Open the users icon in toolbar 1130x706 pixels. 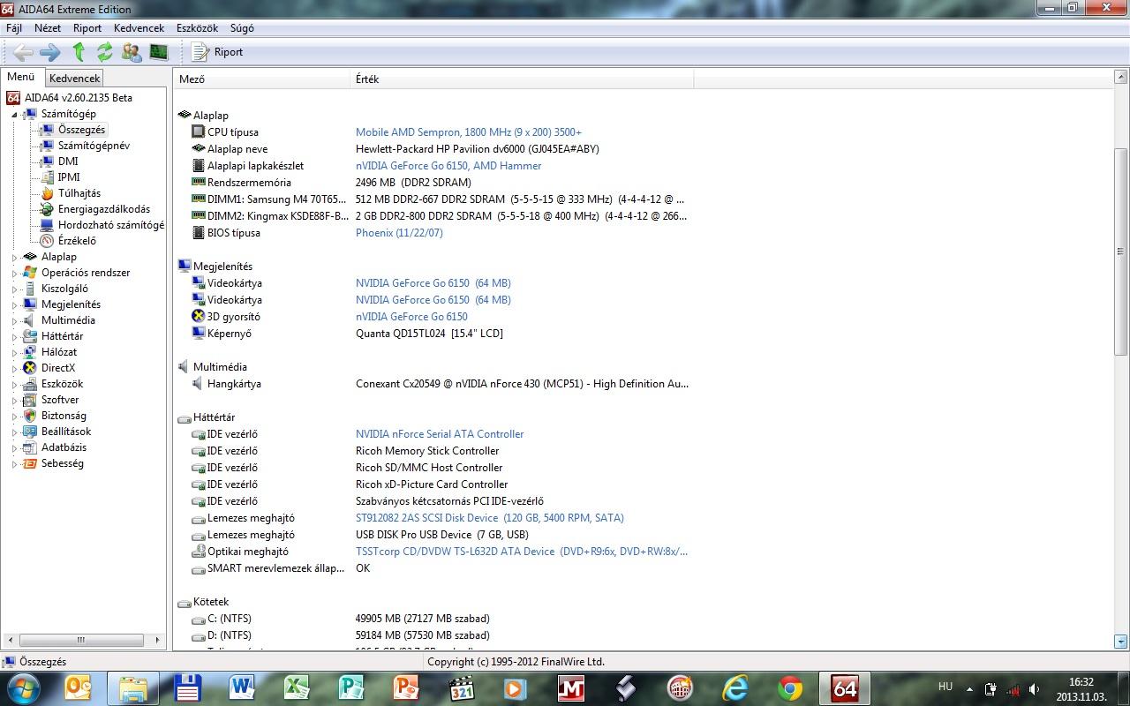click(132, 52)
